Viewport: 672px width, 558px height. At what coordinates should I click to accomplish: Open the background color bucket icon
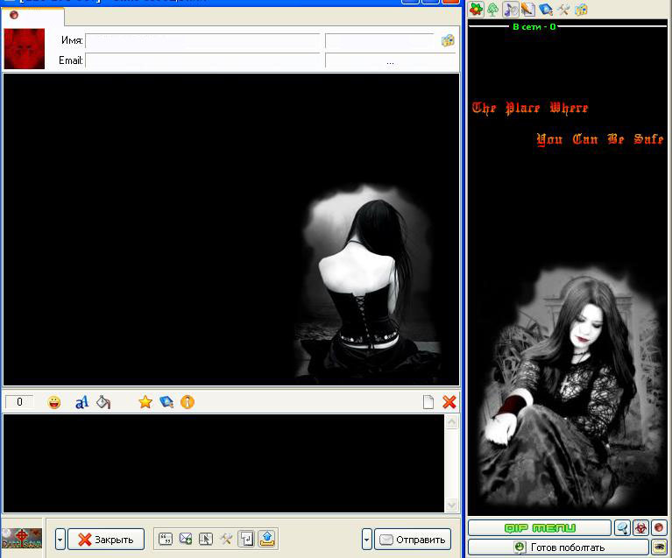(103, 402)
